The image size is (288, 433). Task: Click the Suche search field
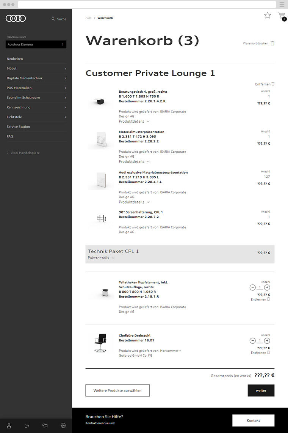[59, 19]
